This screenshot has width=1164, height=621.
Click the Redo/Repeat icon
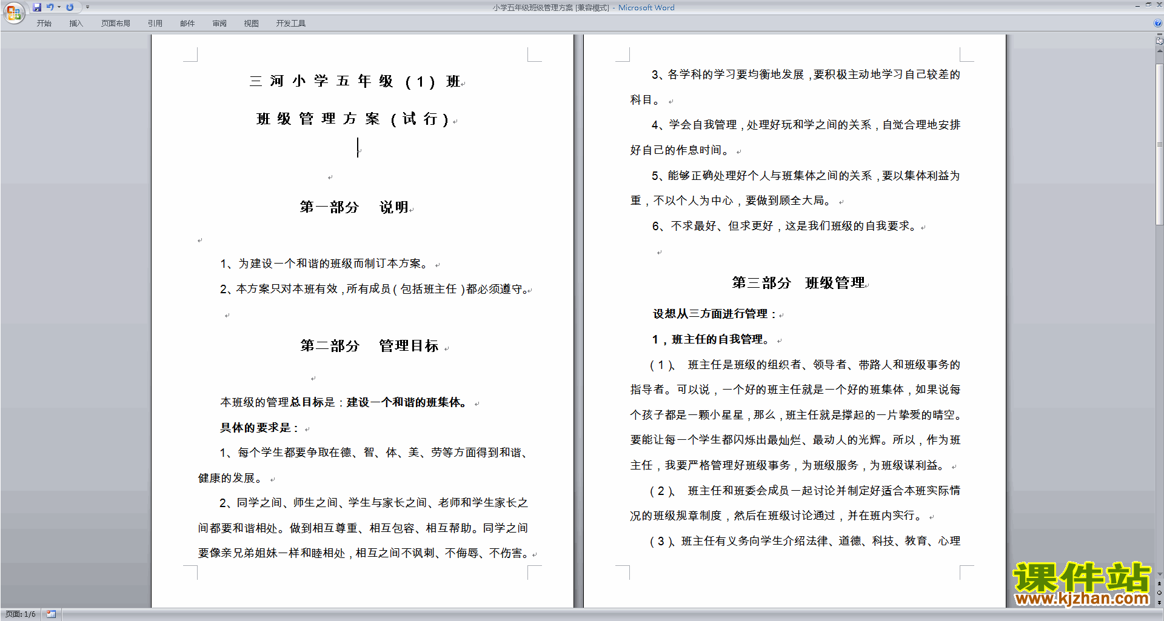click(x=70, y=7)
